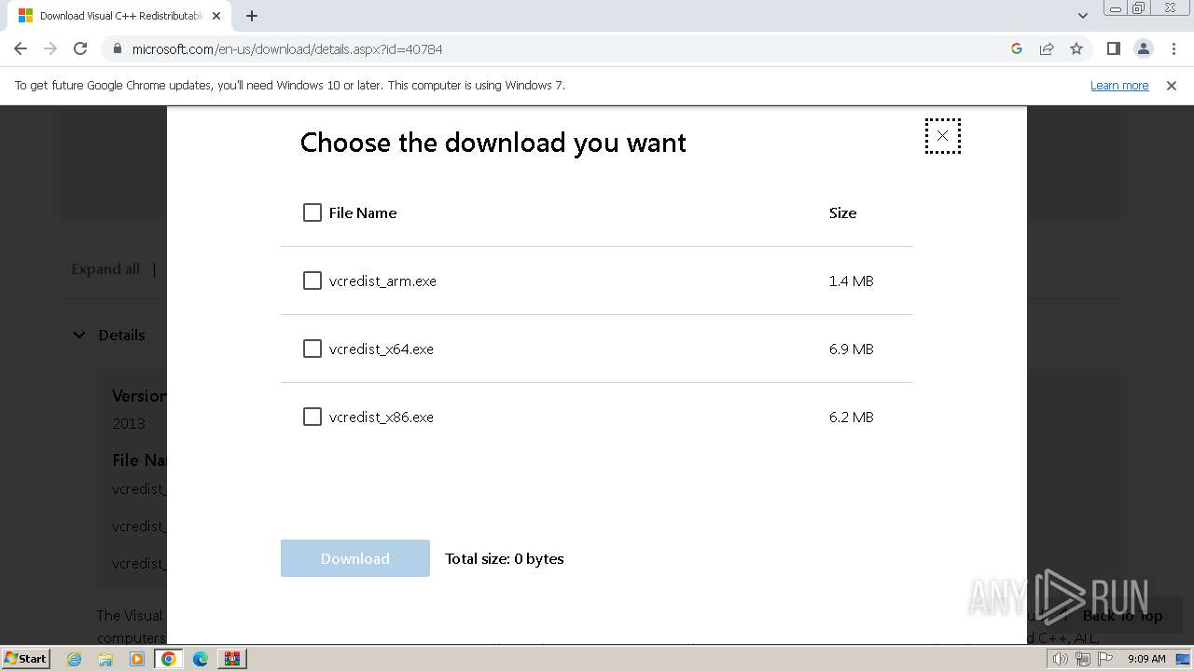Viewport: 1194px width, 671px height.
Task: Click the back navigation arrow
Action: 21,48
